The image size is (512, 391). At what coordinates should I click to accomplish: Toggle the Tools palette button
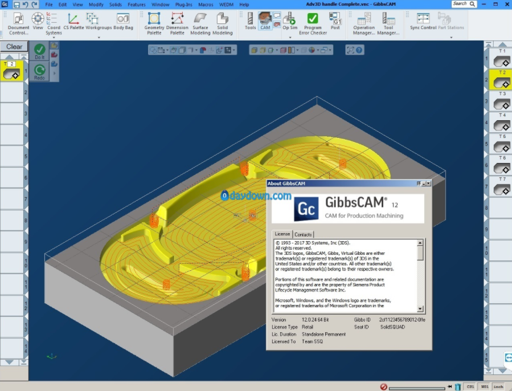[x=250, y=21]
